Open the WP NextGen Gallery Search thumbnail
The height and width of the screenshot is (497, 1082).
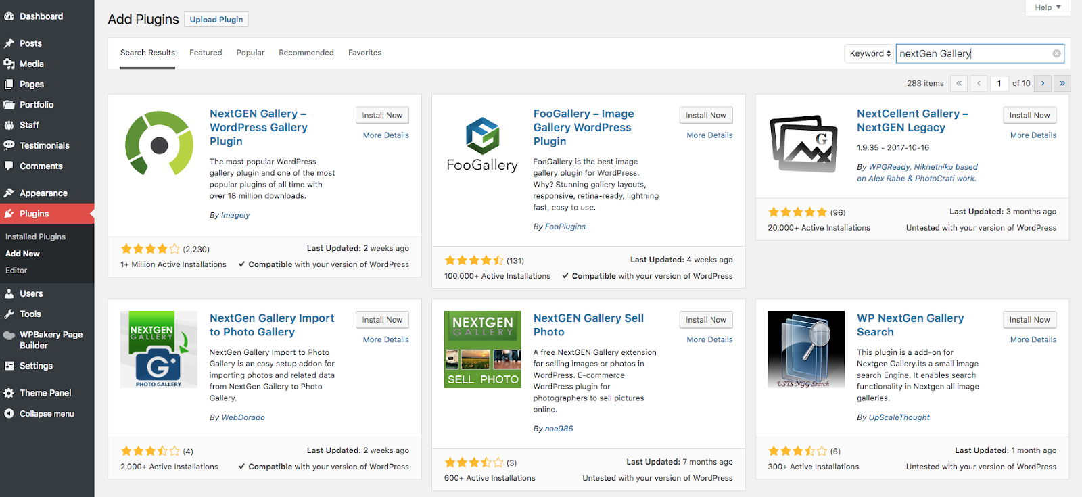[x=806, y=350]
